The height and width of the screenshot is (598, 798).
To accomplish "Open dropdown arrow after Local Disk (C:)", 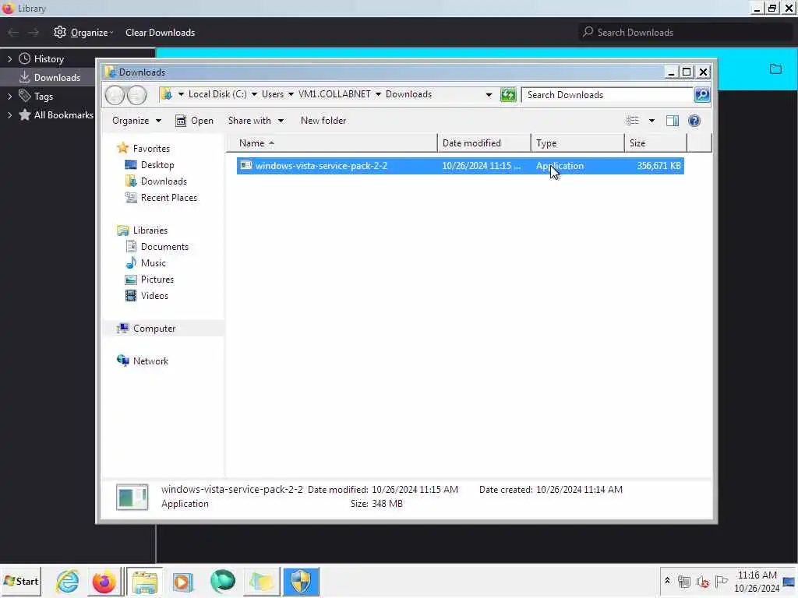I will [x=254, y=94].
